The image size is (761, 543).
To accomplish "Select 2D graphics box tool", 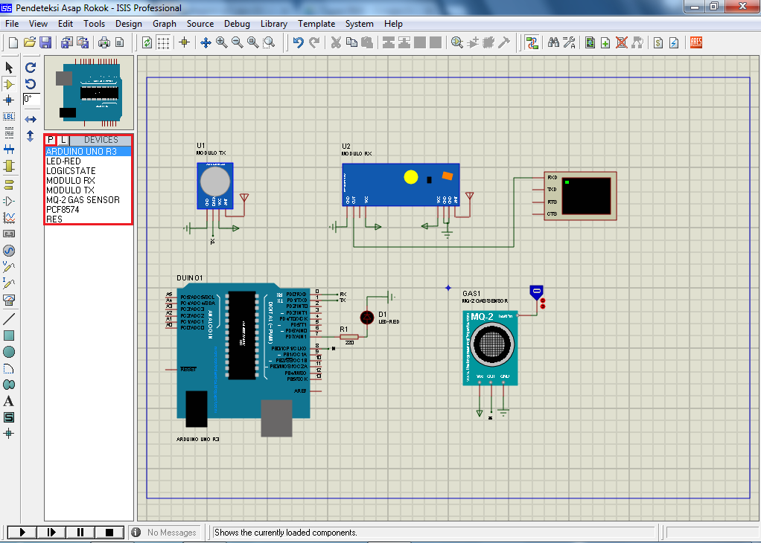I will (9, 335).
